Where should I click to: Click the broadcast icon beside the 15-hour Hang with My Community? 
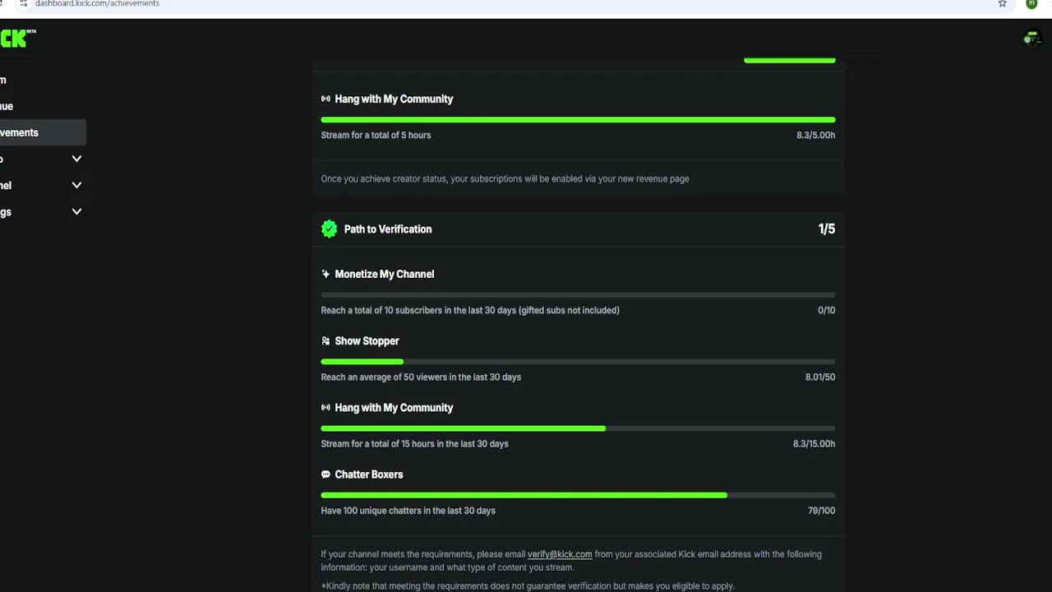(x=325, y=408)
